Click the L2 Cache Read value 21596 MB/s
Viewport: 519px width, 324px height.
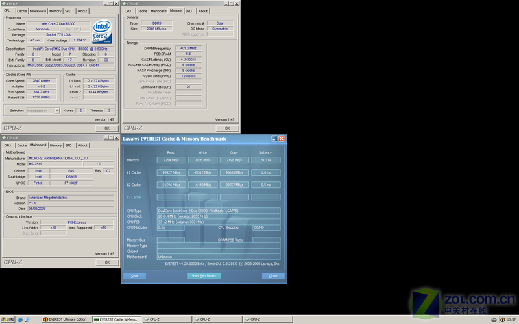[171, 185]
